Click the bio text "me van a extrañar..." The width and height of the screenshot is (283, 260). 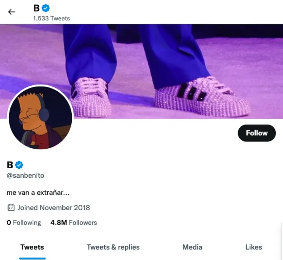tap(38, 192)
